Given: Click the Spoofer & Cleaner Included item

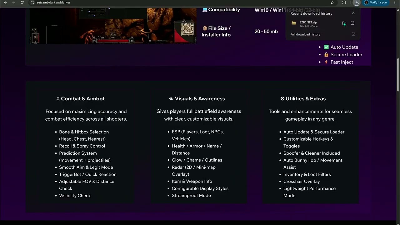Looking at the screenshot, I should [312, 153].
